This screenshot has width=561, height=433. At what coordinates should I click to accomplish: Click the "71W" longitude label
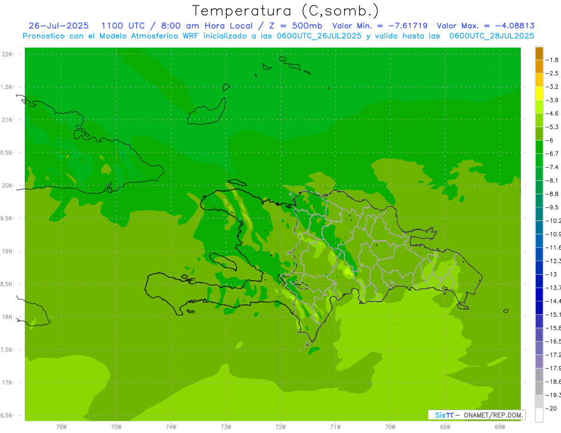[x=335, y=426]
